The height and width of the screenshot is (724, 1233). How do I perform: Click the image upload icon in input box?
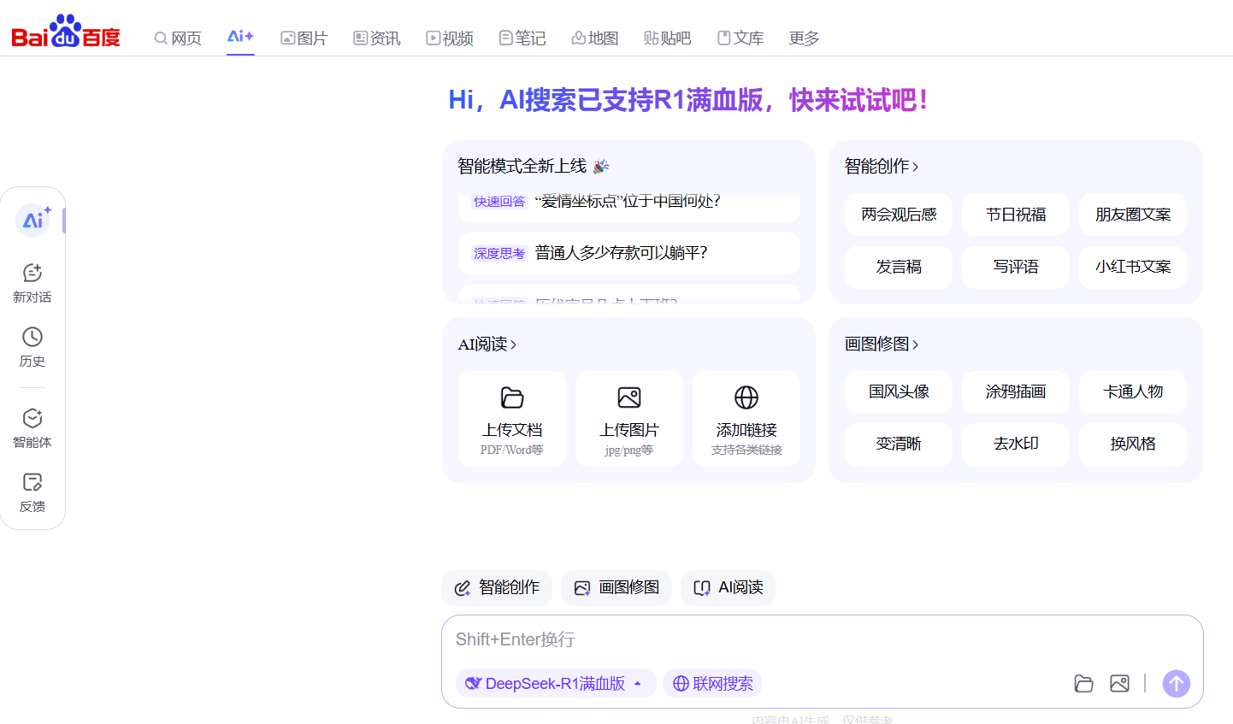pyautogui.click(x=1119, y=683)
